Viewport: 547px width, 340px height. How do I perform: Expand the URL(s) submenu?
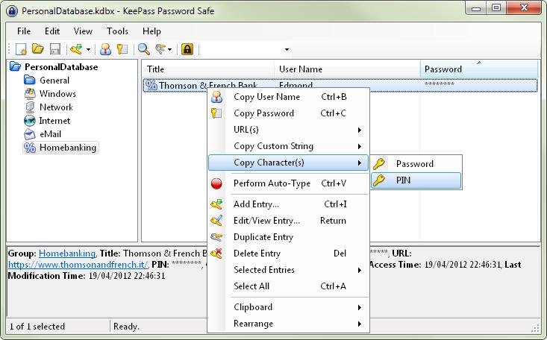point(288,130)
